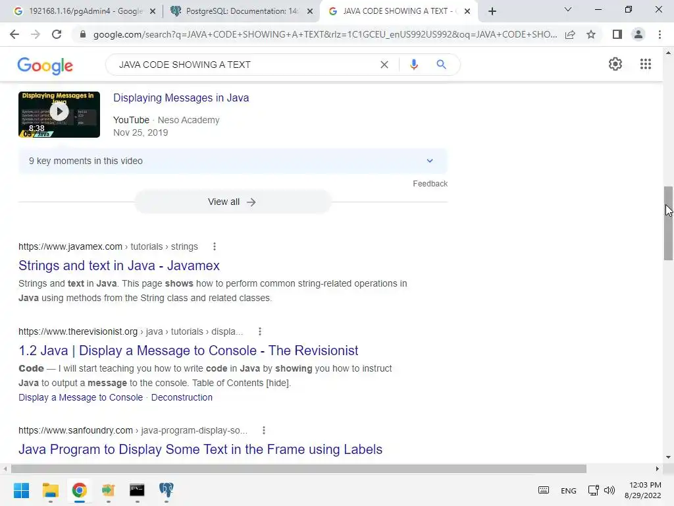Screen dimensions: 674x506
Task: Share this page via share icon
Action: 570,34
